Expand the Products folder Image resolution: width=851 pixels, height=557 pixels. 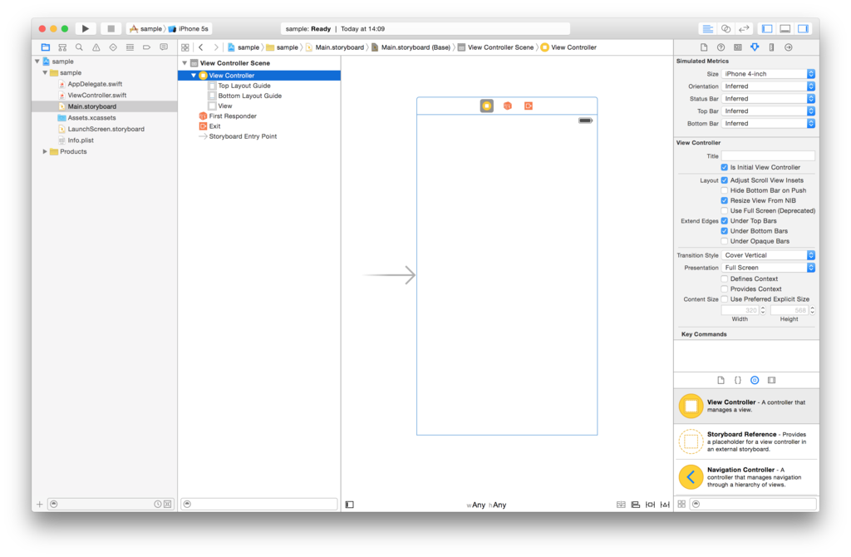(x=45, y=151)
